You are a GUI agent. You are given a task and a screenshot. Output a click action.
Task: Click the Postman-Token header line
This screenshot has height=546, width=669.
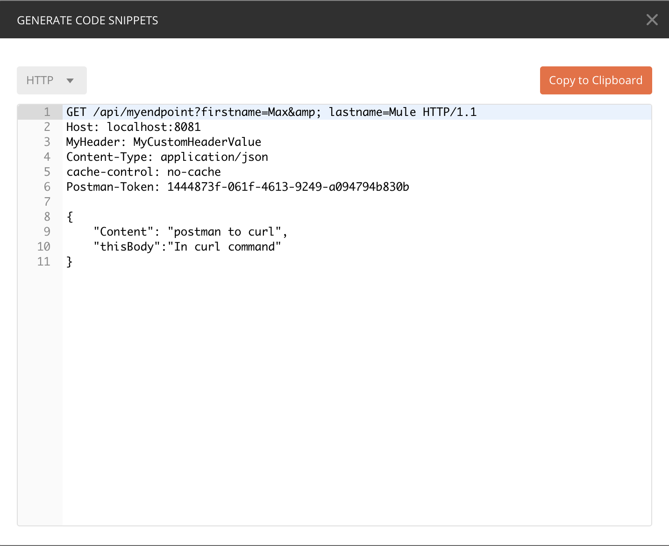[x=237, y=187]
